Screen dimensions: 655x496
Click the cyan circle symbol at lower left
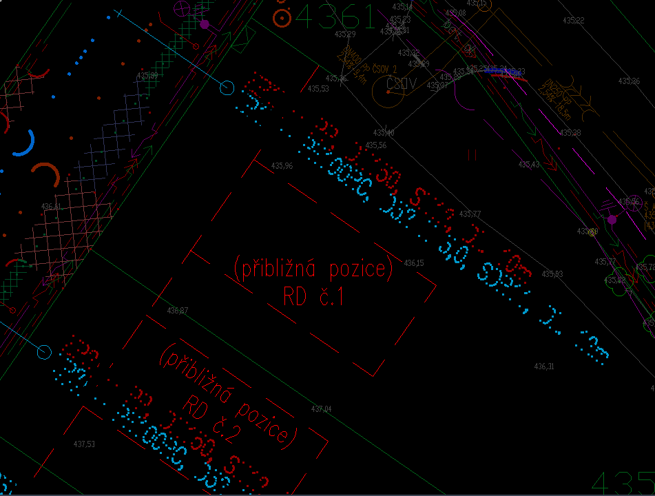tap(44, 353)
